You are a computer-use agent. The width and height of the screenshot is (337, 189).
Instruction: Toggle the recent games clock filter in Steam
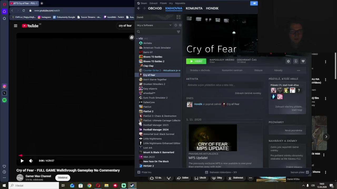(x=176, y=25)
